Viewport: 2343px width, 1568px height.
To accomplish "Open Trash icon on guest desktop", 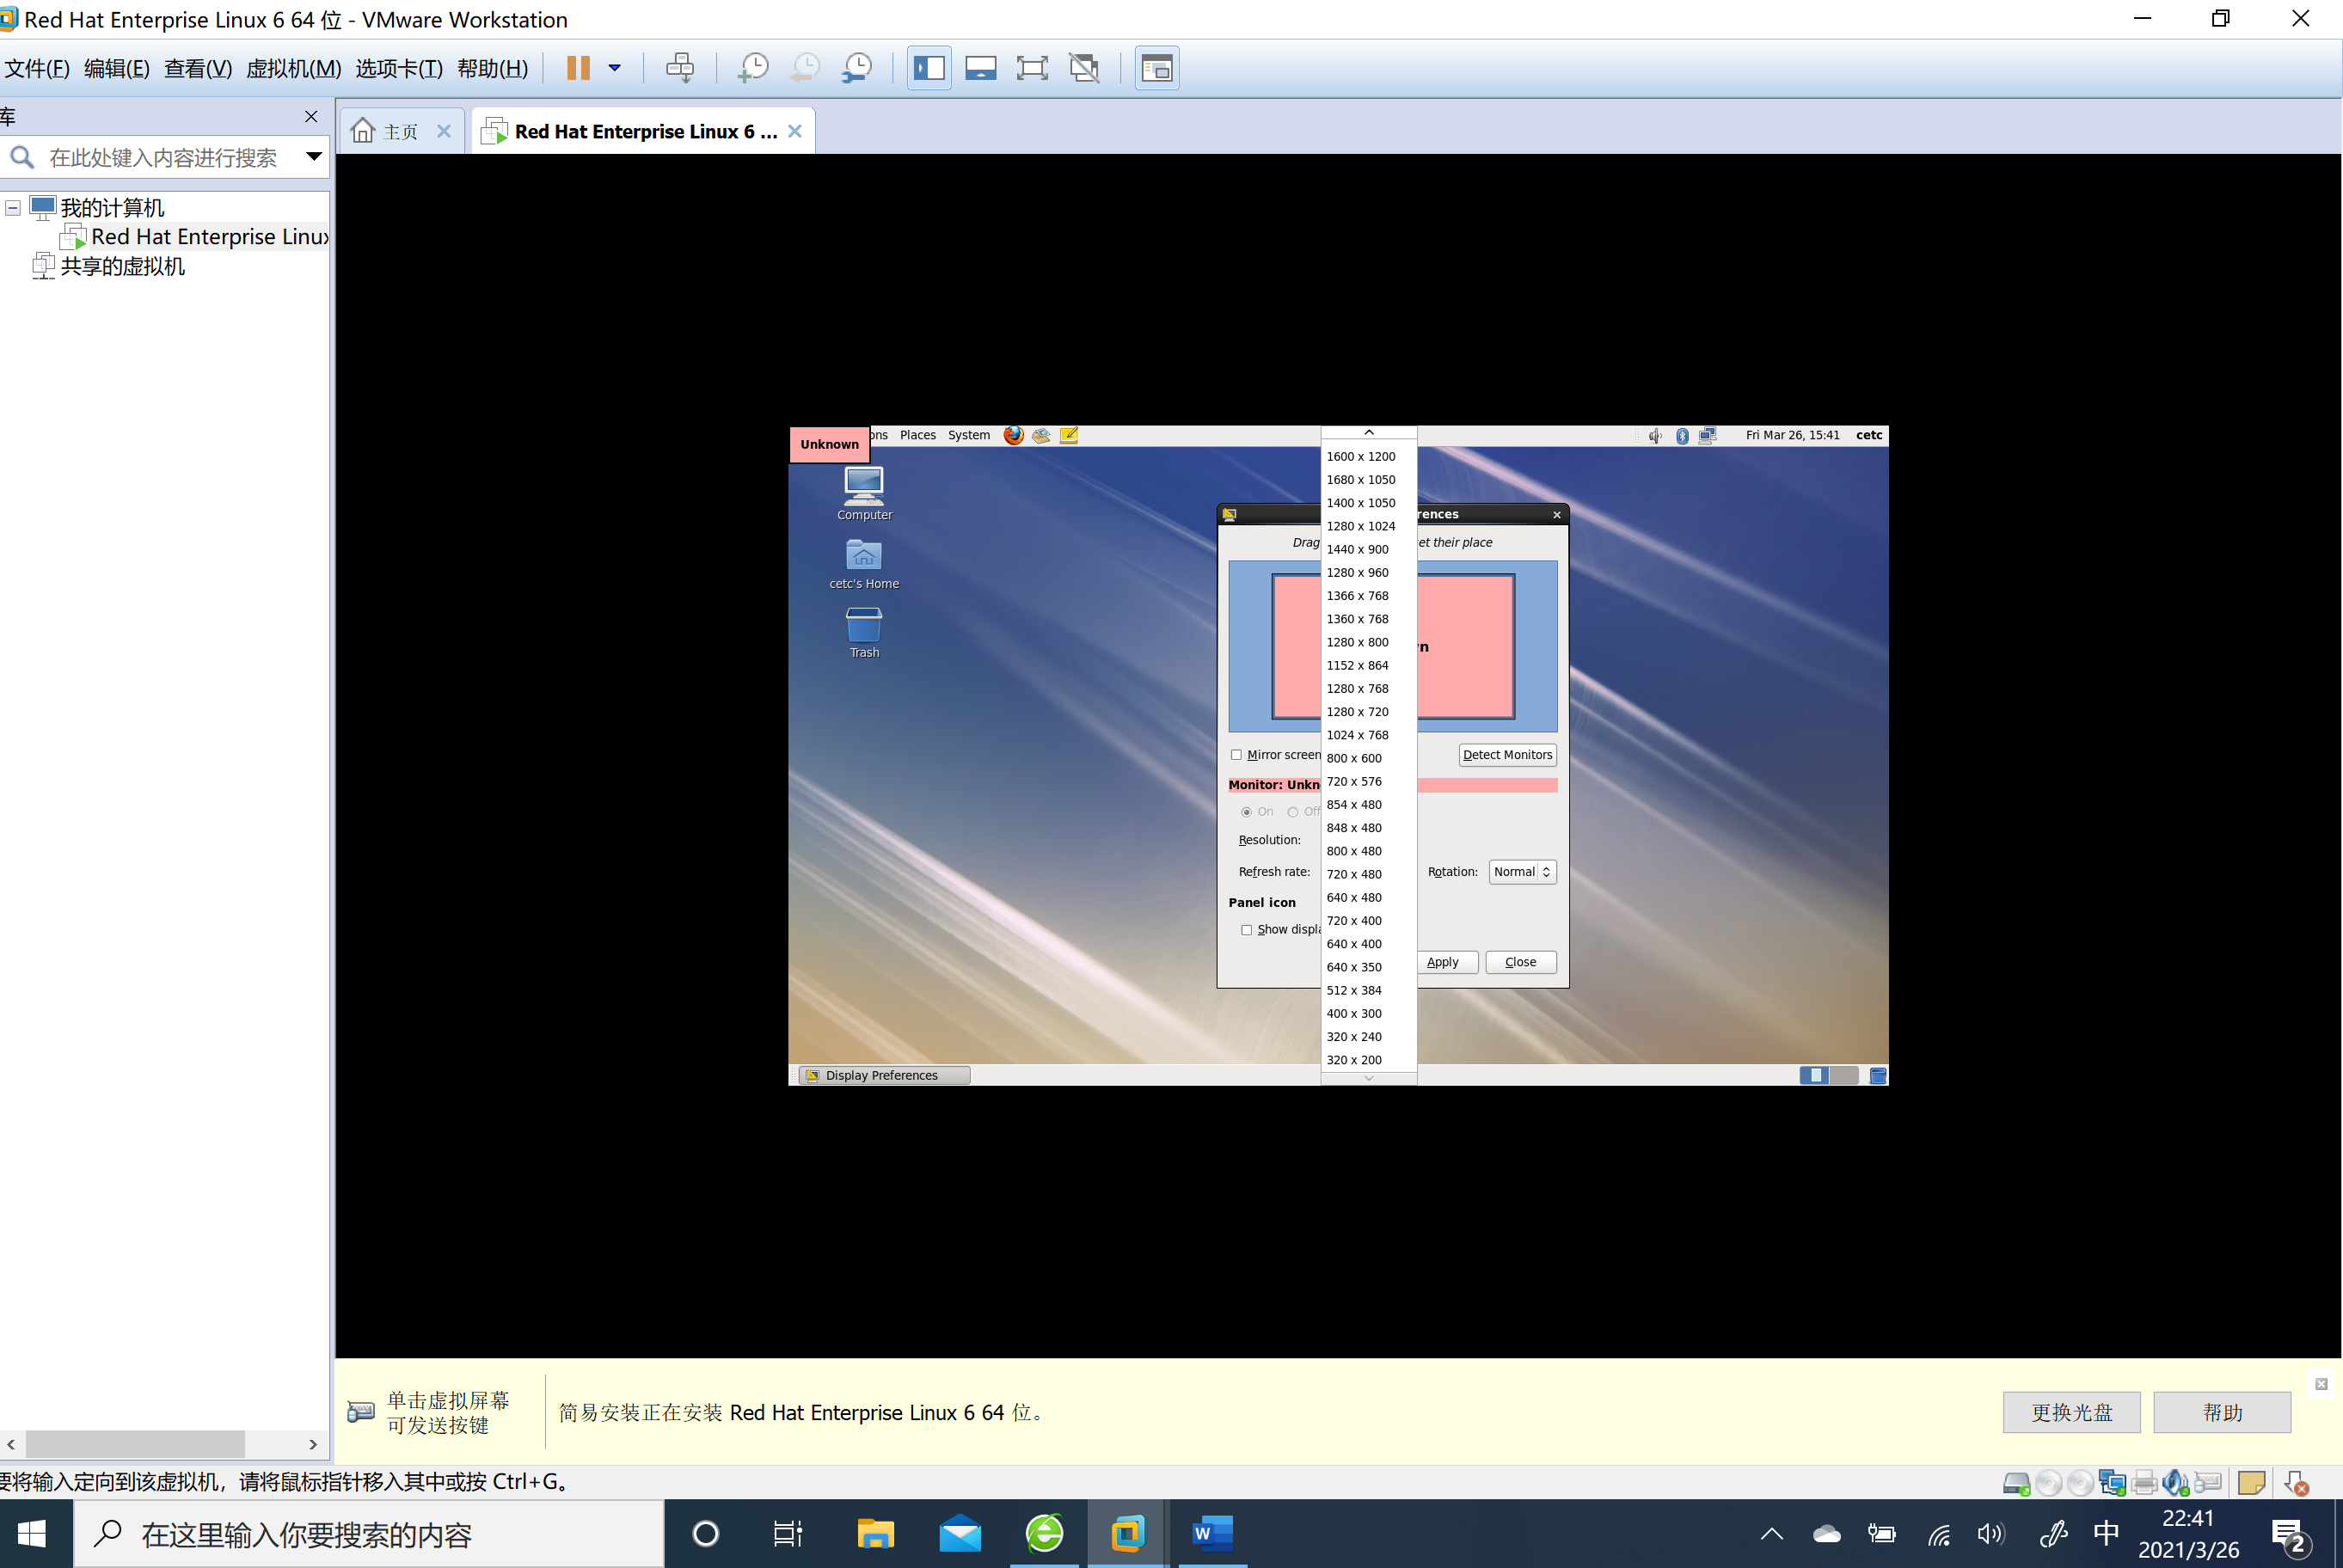I will point(863,627).
